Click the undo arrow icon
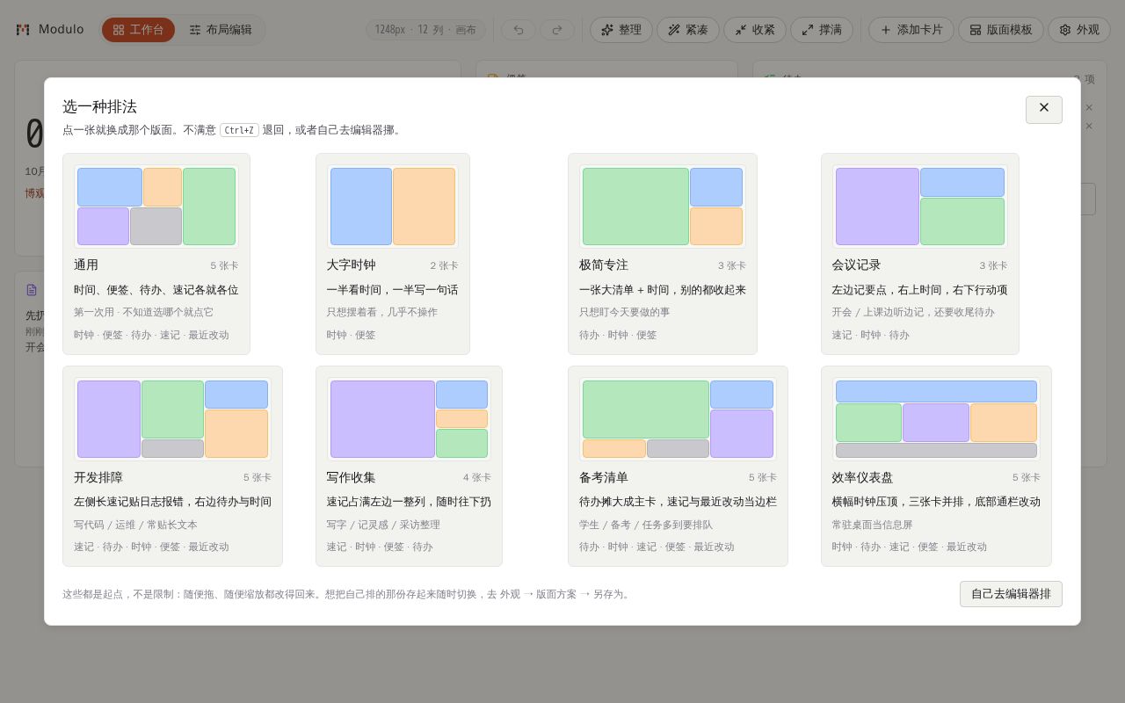The width and height of the screenshot is (1125, 703). [x=519, y=30]
